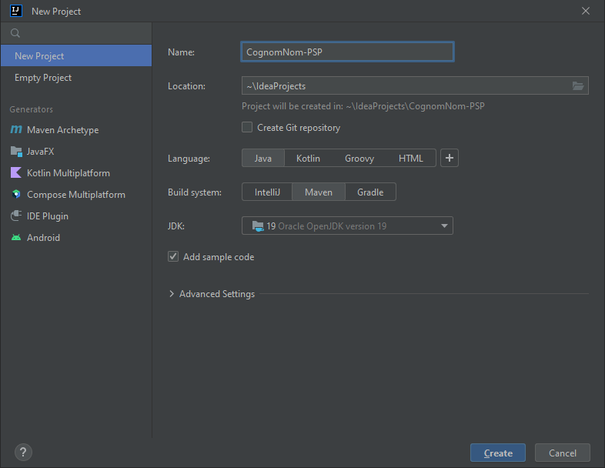The width and height of the screenshot is (605, 468).
Task: Select New Project in the sidebar
Action: pos(39,56)
